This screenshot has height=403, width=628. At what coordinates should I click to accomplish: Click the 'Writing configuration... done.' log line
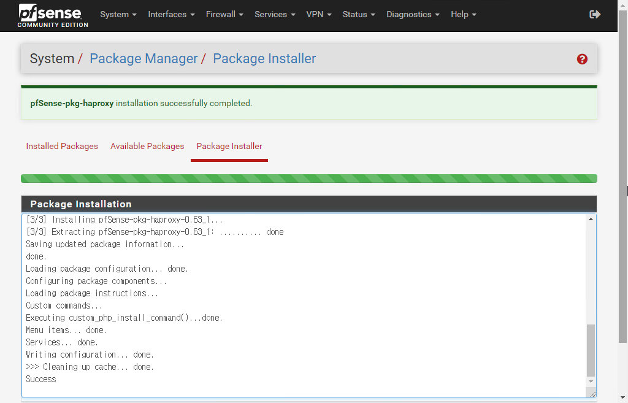click(90, 355)
